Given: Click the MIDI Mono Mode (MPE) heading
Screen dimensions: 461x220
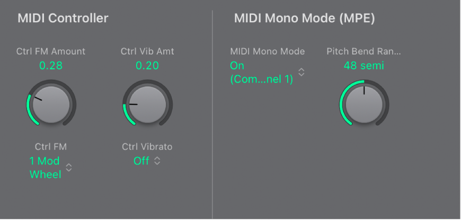Looking at the screenshot, I should [304, 19].
